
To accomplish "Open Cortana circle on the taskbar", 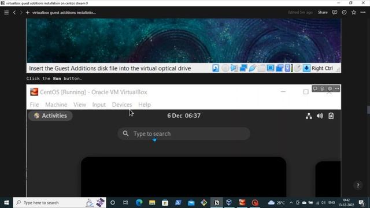I will [113, 203].
